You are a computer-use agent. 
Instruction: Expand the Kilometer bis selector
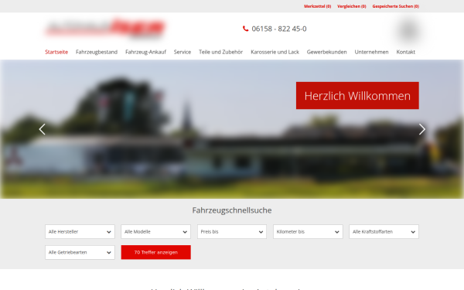[x=308, y=232]
